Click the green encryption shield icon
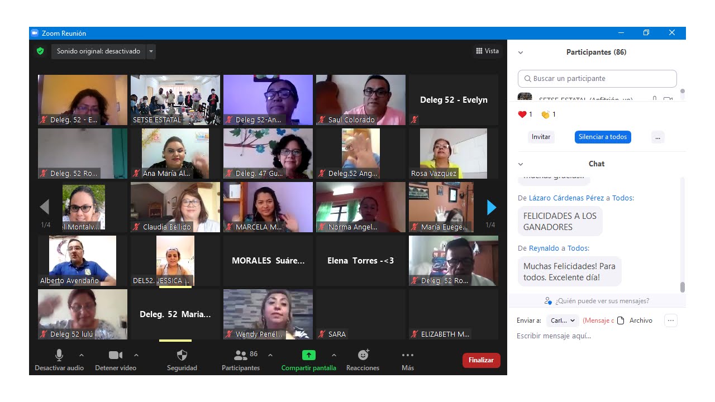Screen dimensions: 715x402 click(40, 51)
